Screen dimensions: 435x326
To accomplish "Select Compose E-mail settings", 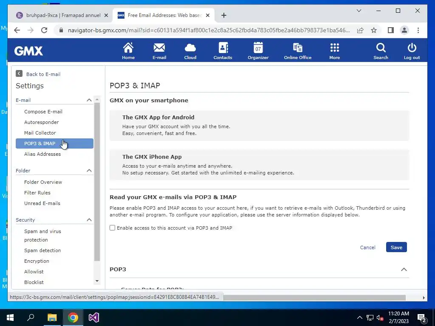I will tap(43, 112).
